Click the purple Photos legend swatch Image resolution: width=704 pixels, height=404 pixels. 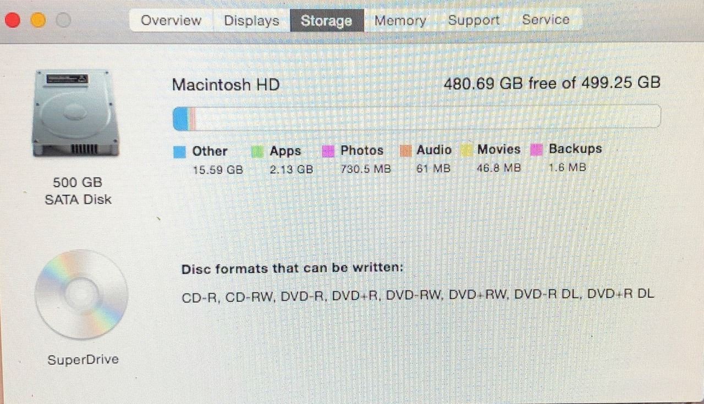[x=328, y=151]
